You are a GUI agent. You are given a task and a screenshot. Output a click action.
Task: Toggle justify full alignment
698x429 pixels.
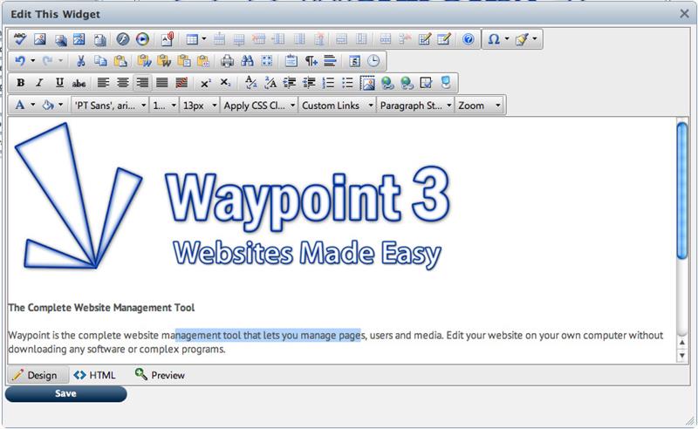coord(162,83)
